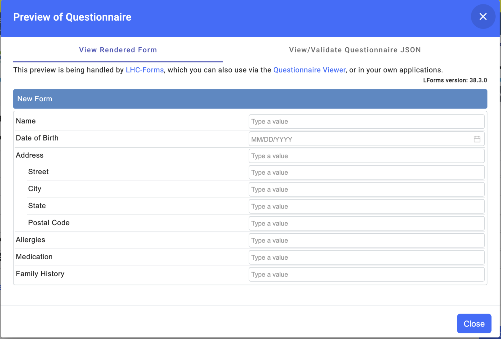Open View/Validate Questionnaire JSON tab
The width and height of the screenshot is (501, 339).
coord(355,50)
